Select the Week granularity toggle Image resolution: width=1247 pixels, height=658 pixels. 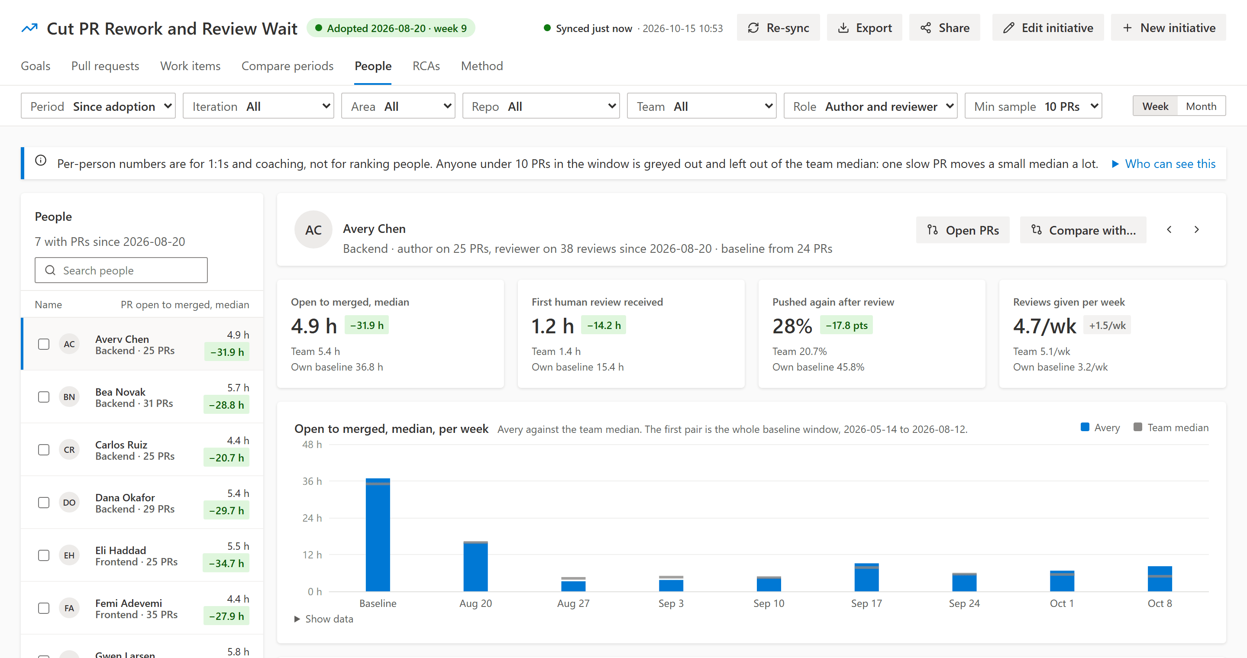click(x=1155, y=106)
